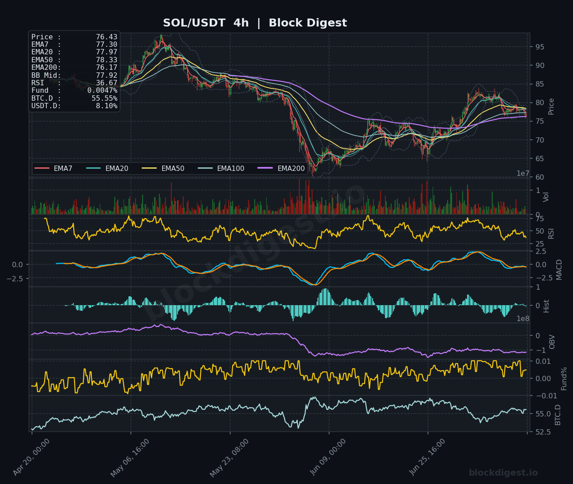Click the OBV panel axis label
The width and height of the screenshot is (573, 484).
551,341
